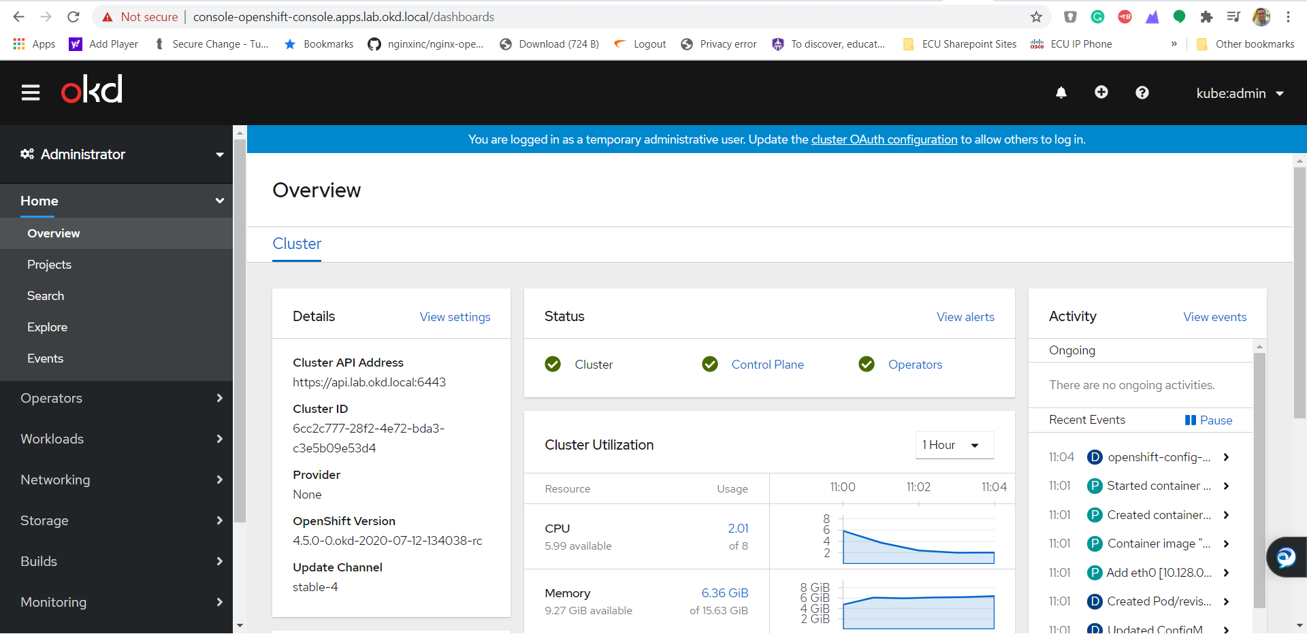The image size is (1307, 634).
Task: Pause the Recent Events stream
Action: [x=1208, y=420]
